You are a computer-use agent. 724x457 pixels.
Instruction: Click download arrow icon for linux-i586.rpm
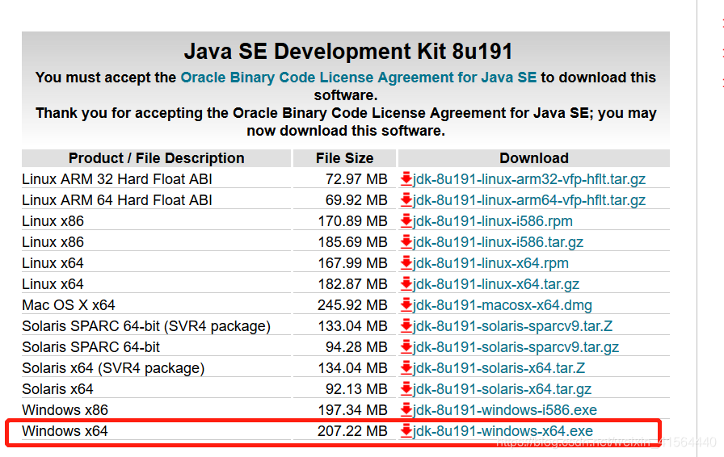point(406,220)
